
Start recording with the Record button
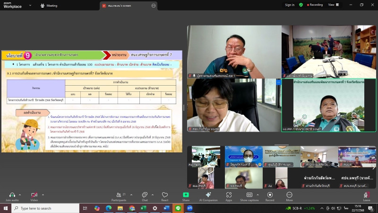pos(270,195)
